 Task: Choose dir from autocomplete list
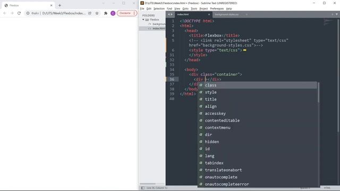click(x=257, y=135)
